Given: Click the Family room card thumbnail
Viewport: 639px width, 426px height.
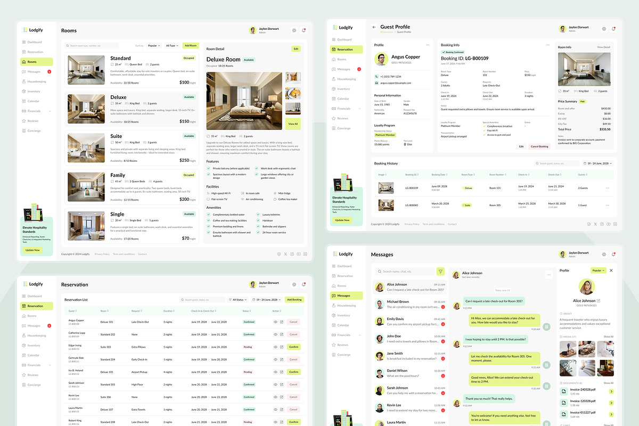Looking at the screenshot, I should (86, 186).
